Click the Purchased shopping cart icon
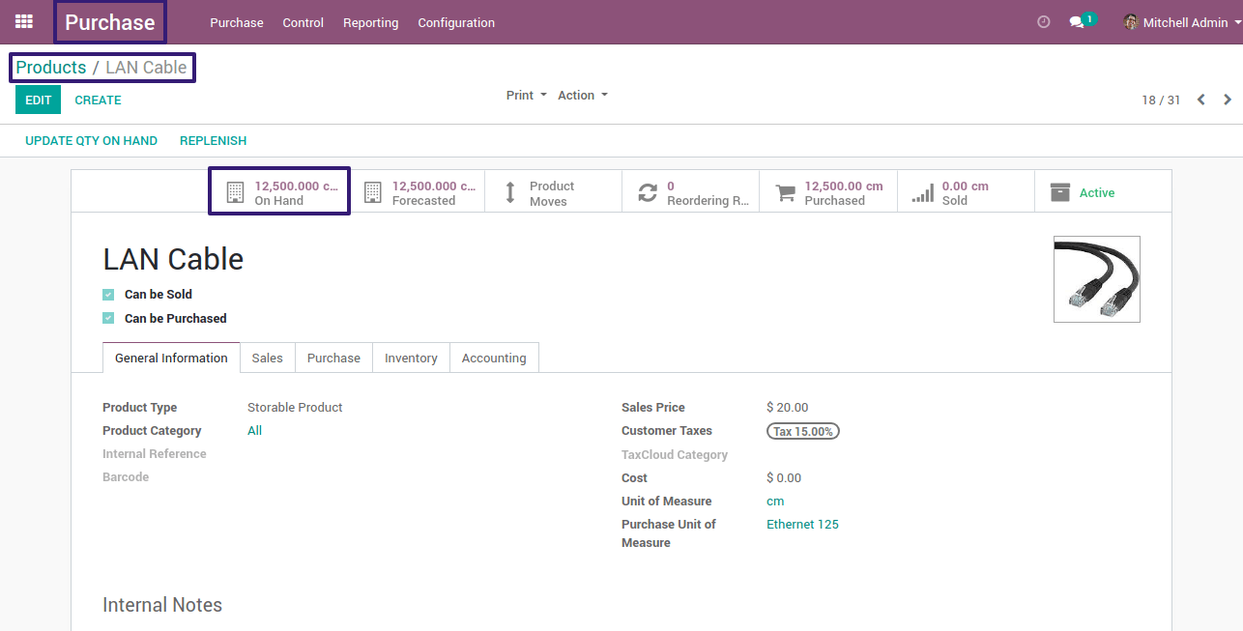 786,193
